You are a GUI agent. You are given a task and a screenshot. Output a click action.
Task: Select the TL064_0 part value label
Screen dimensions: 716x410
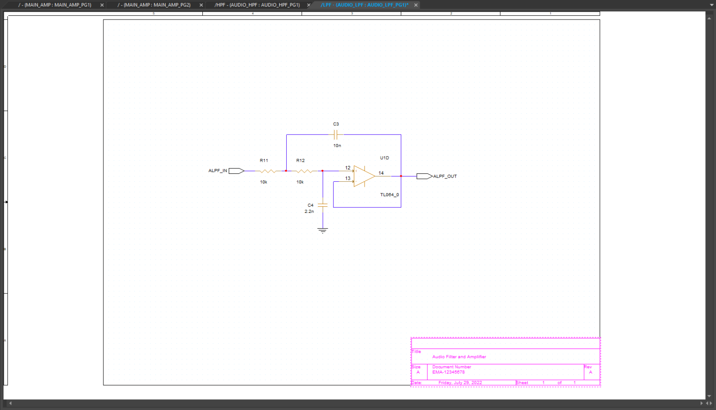pyautogui.click(x=389, y=195)
